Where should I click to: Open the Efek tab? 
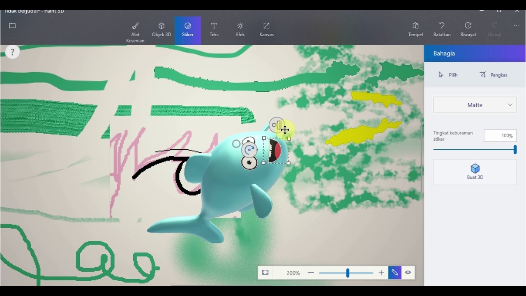tap(240, 31)
